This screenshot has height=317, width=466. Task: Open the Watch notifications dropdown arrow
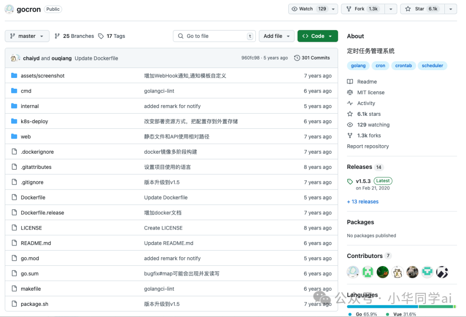(x=333, y=9)
